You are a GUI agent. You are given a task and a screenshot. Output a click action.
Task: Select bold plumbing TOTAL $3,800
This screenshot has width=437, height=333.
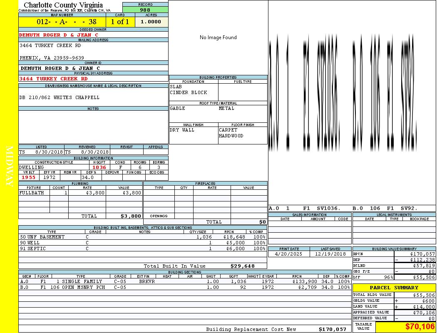131,216
